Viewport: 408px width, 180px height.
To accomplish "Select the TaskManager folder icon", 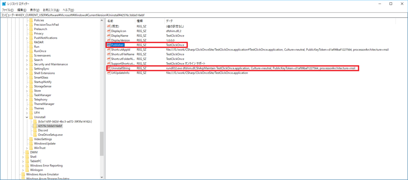I will pos(31,95).
